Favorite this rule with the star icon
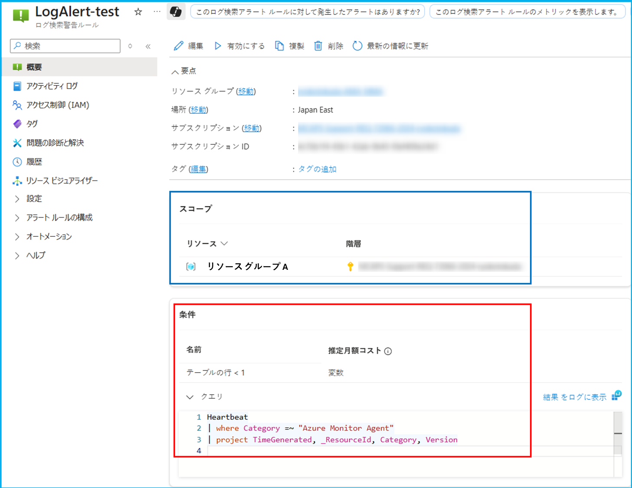632x488 pixels. point(138,12)
